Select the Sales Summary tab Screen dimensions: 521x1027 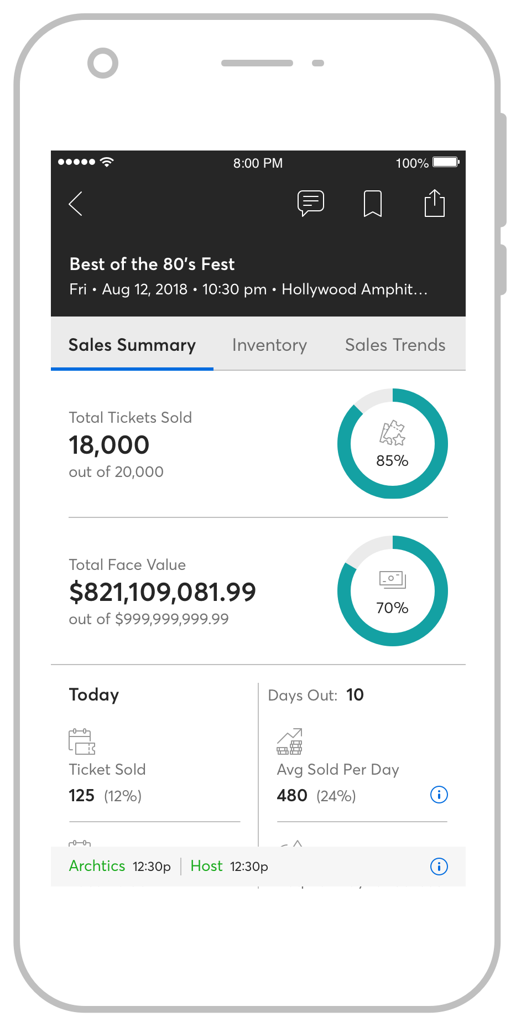(x=132, y=345)
